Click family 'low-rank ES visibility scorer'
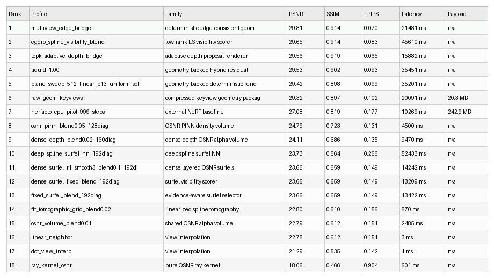 [x=199, y=42]
